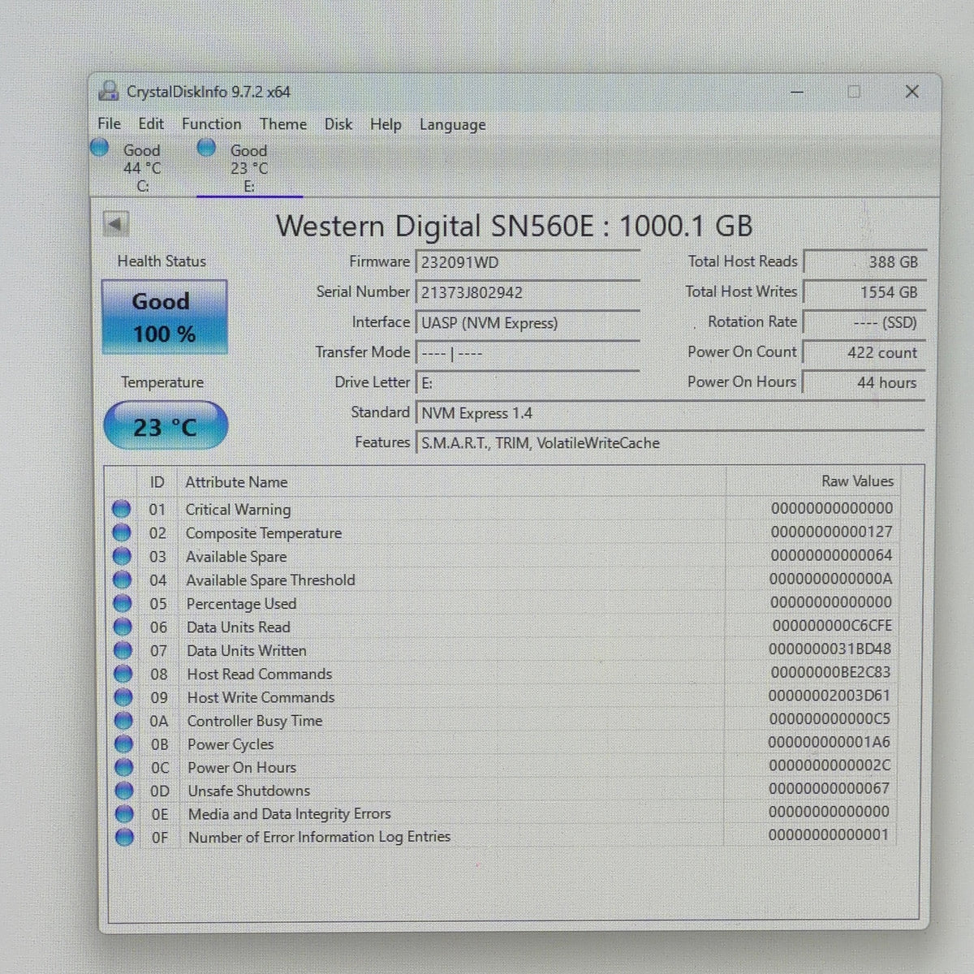Open the Theme menu
974x974 pixels.
click(x=283, y=124)
